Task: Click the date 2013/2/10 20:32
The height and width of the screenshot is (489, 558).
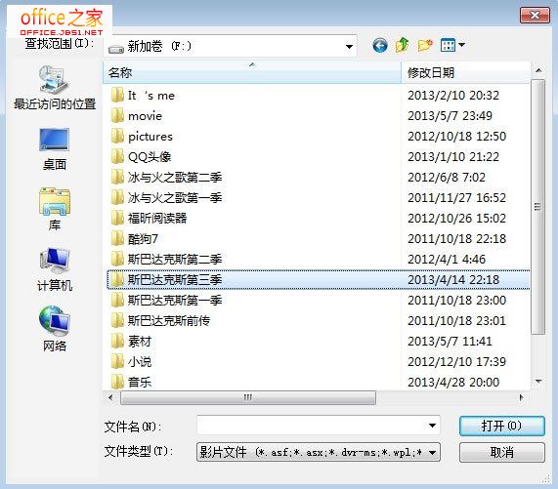Action: [x=453, y=96]
